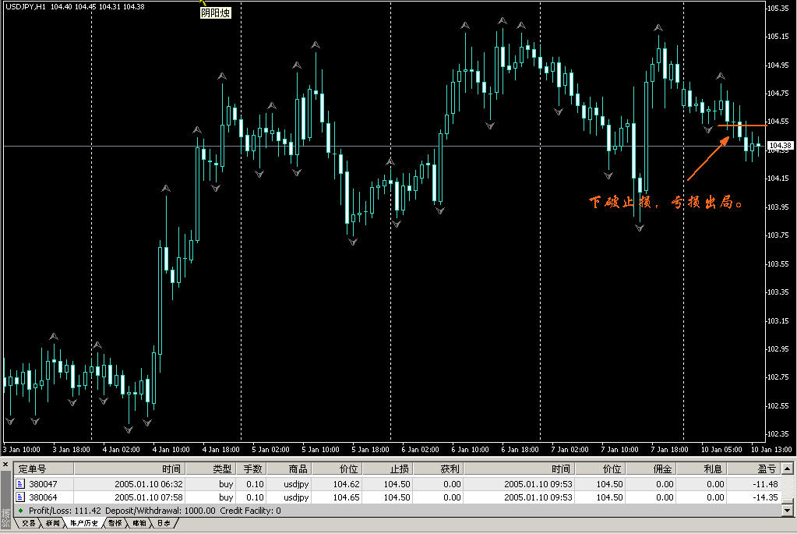Click the USDJPY,H1 chart title text
The height and width of the screenshot is (534, 797).
(x=26, y=6)
